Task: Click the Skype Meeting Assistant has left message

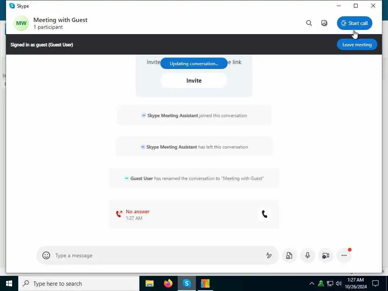Action: 194,147
